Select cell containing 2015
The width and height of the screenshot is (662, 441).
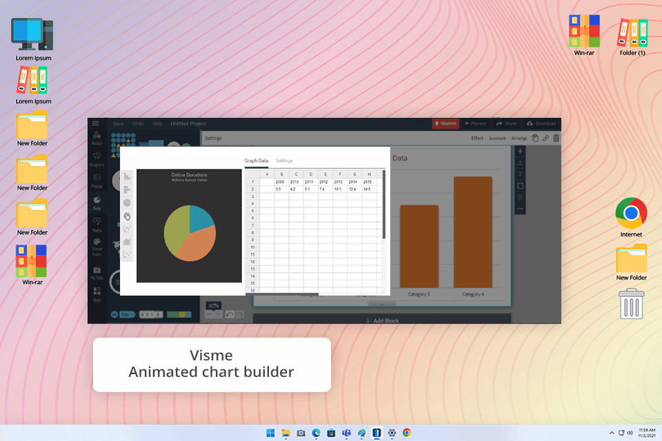[x=369, y=182]
